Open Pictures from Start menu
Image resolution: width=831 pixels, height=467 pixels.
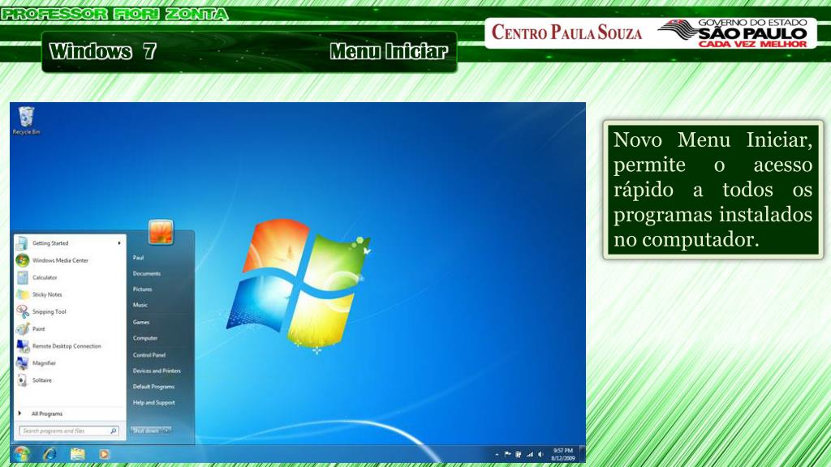(x=143, y=289)
